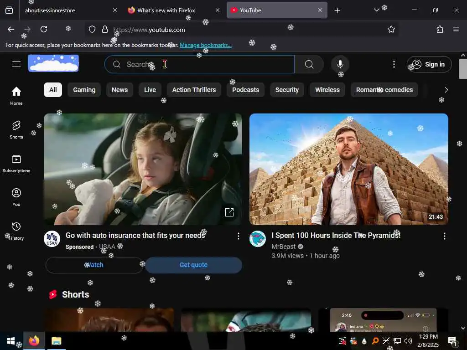Screen dimensions: 467x350
Task: Start voice search with microphone icon
Action: [x=340, y=64]
